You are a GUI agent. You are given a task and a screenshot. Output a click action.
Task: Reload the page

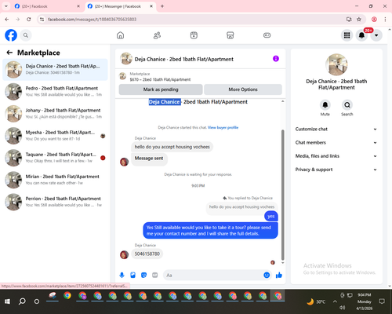(29, 19)
